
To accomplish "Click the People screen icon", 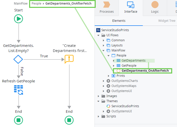I will point(113,56).
